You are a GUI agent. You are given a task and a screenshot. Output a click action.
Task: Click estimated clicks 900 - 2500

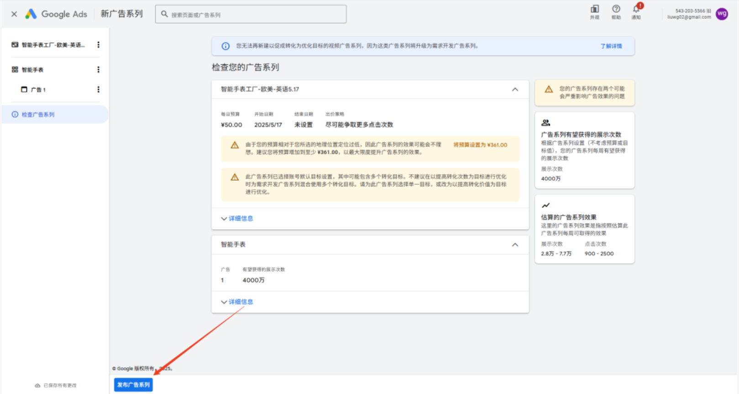[599, 254]
